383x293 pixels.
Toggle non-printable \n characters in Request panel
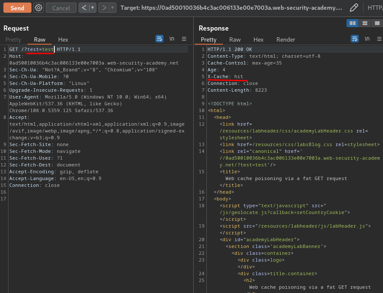coord(172,39)
